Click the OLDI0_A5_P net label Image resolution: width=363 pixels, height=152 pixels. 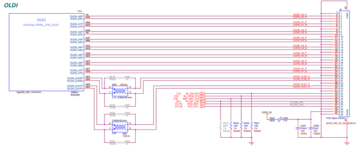click(300, 53)
